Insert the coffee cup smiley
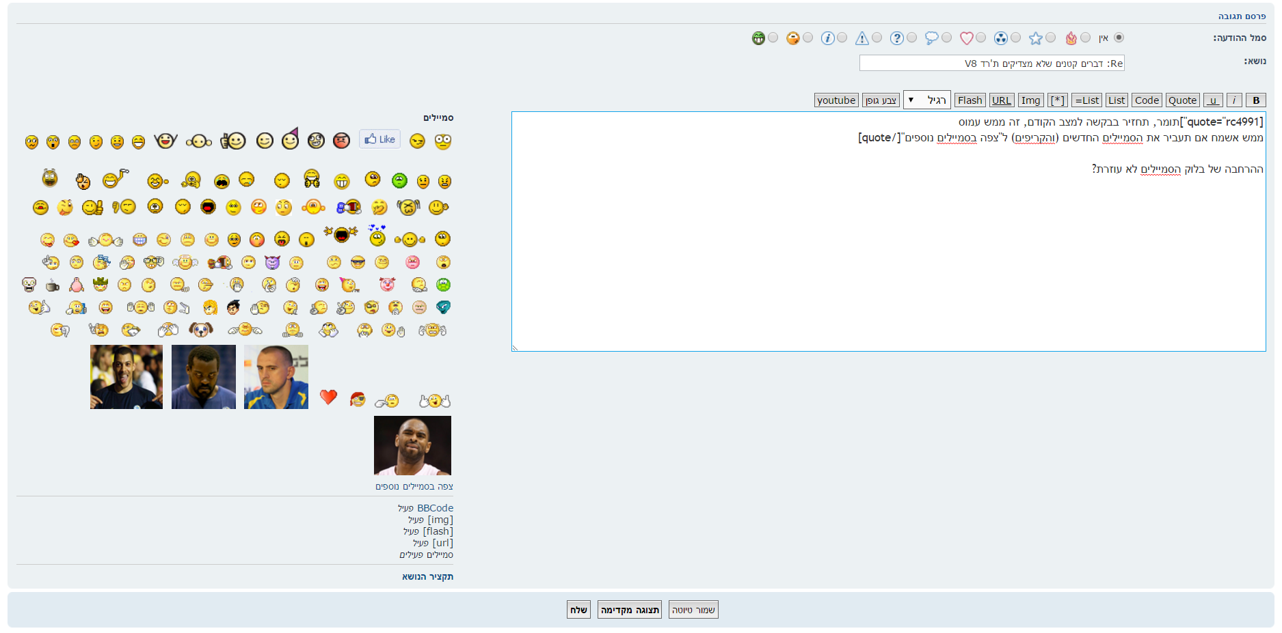The width and height of the screenshot is (1282, 633). coord(53,285)
